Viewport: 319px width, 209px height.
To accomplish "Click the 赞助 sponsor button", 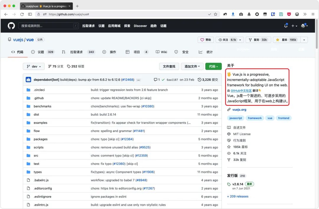I will pyautogui.click(x=206, y=40).
